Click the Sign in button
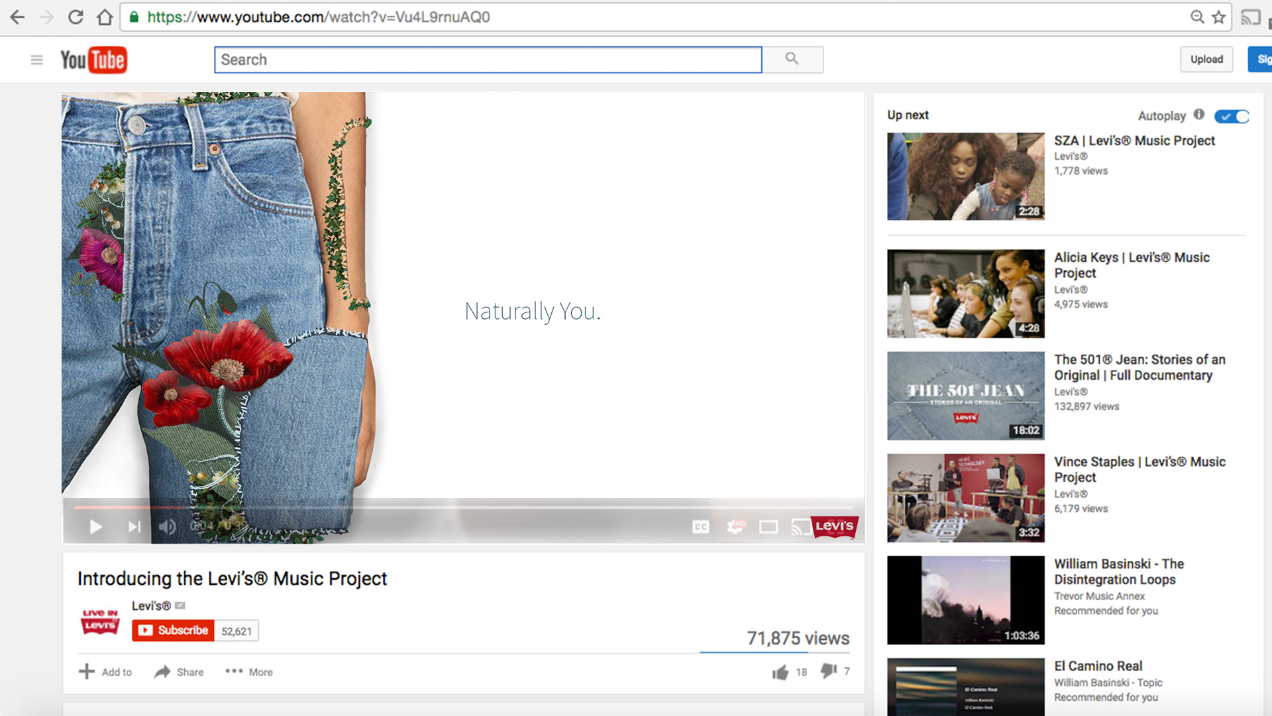Screen dimensions: 1272x716 point(1260,59)
